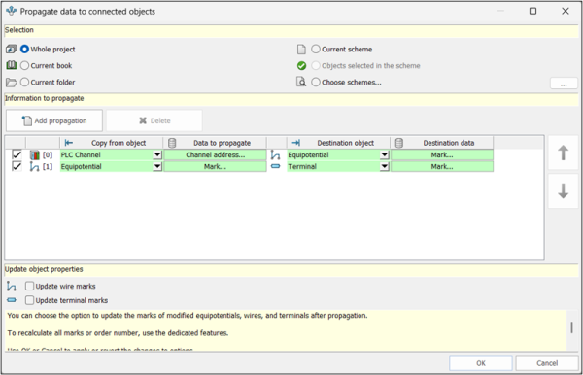Click the ... browse schemes button
583x375 pixels.
[x=564, y=84]
